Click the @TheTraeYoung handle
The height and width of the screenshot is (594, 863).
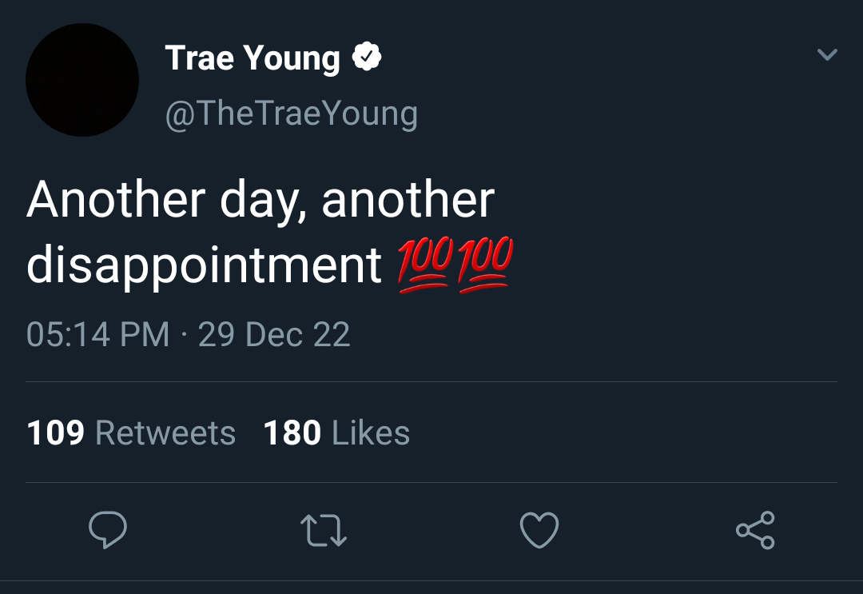point(291,114)
